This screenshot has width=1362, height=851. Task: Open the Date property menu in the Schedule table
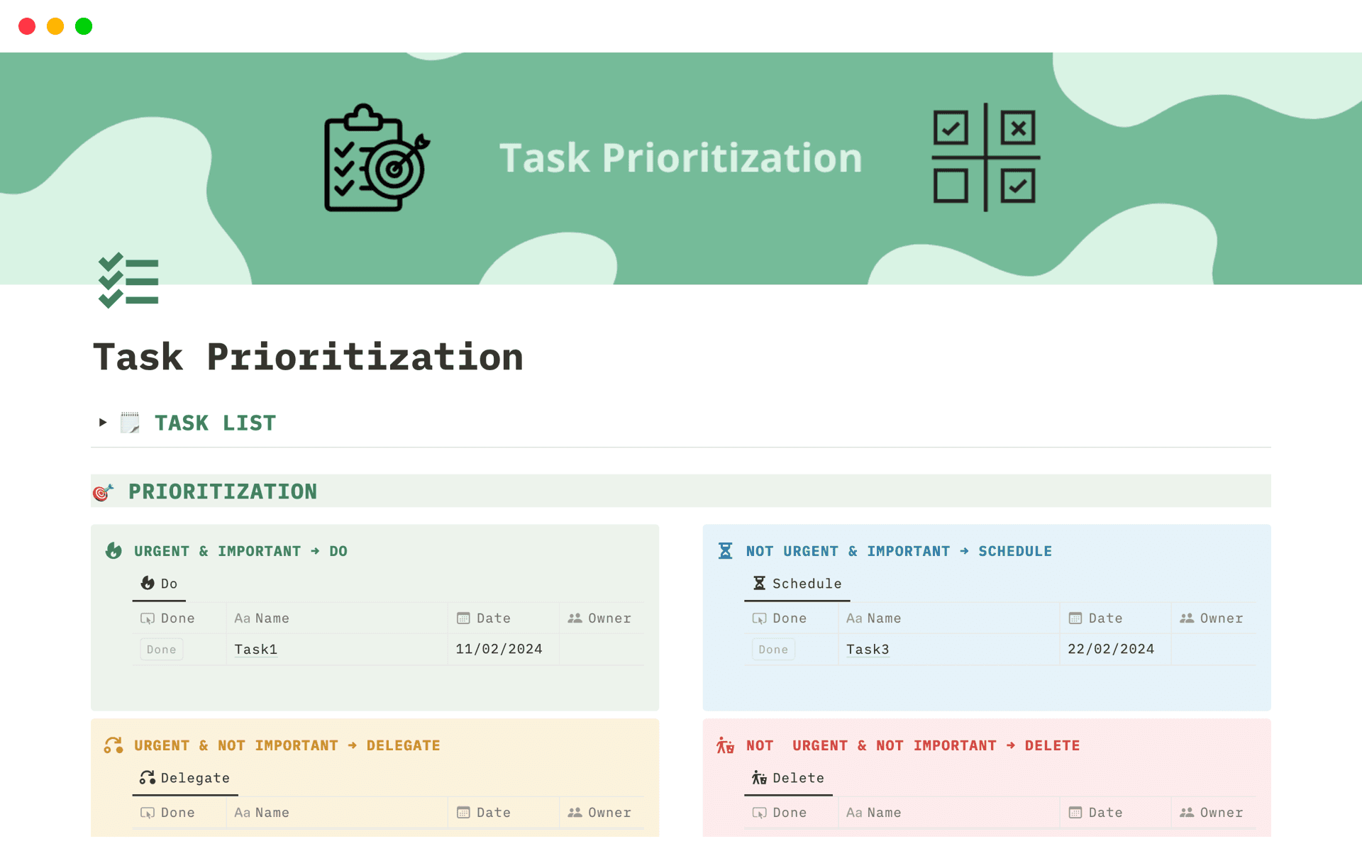point(1097,618)
